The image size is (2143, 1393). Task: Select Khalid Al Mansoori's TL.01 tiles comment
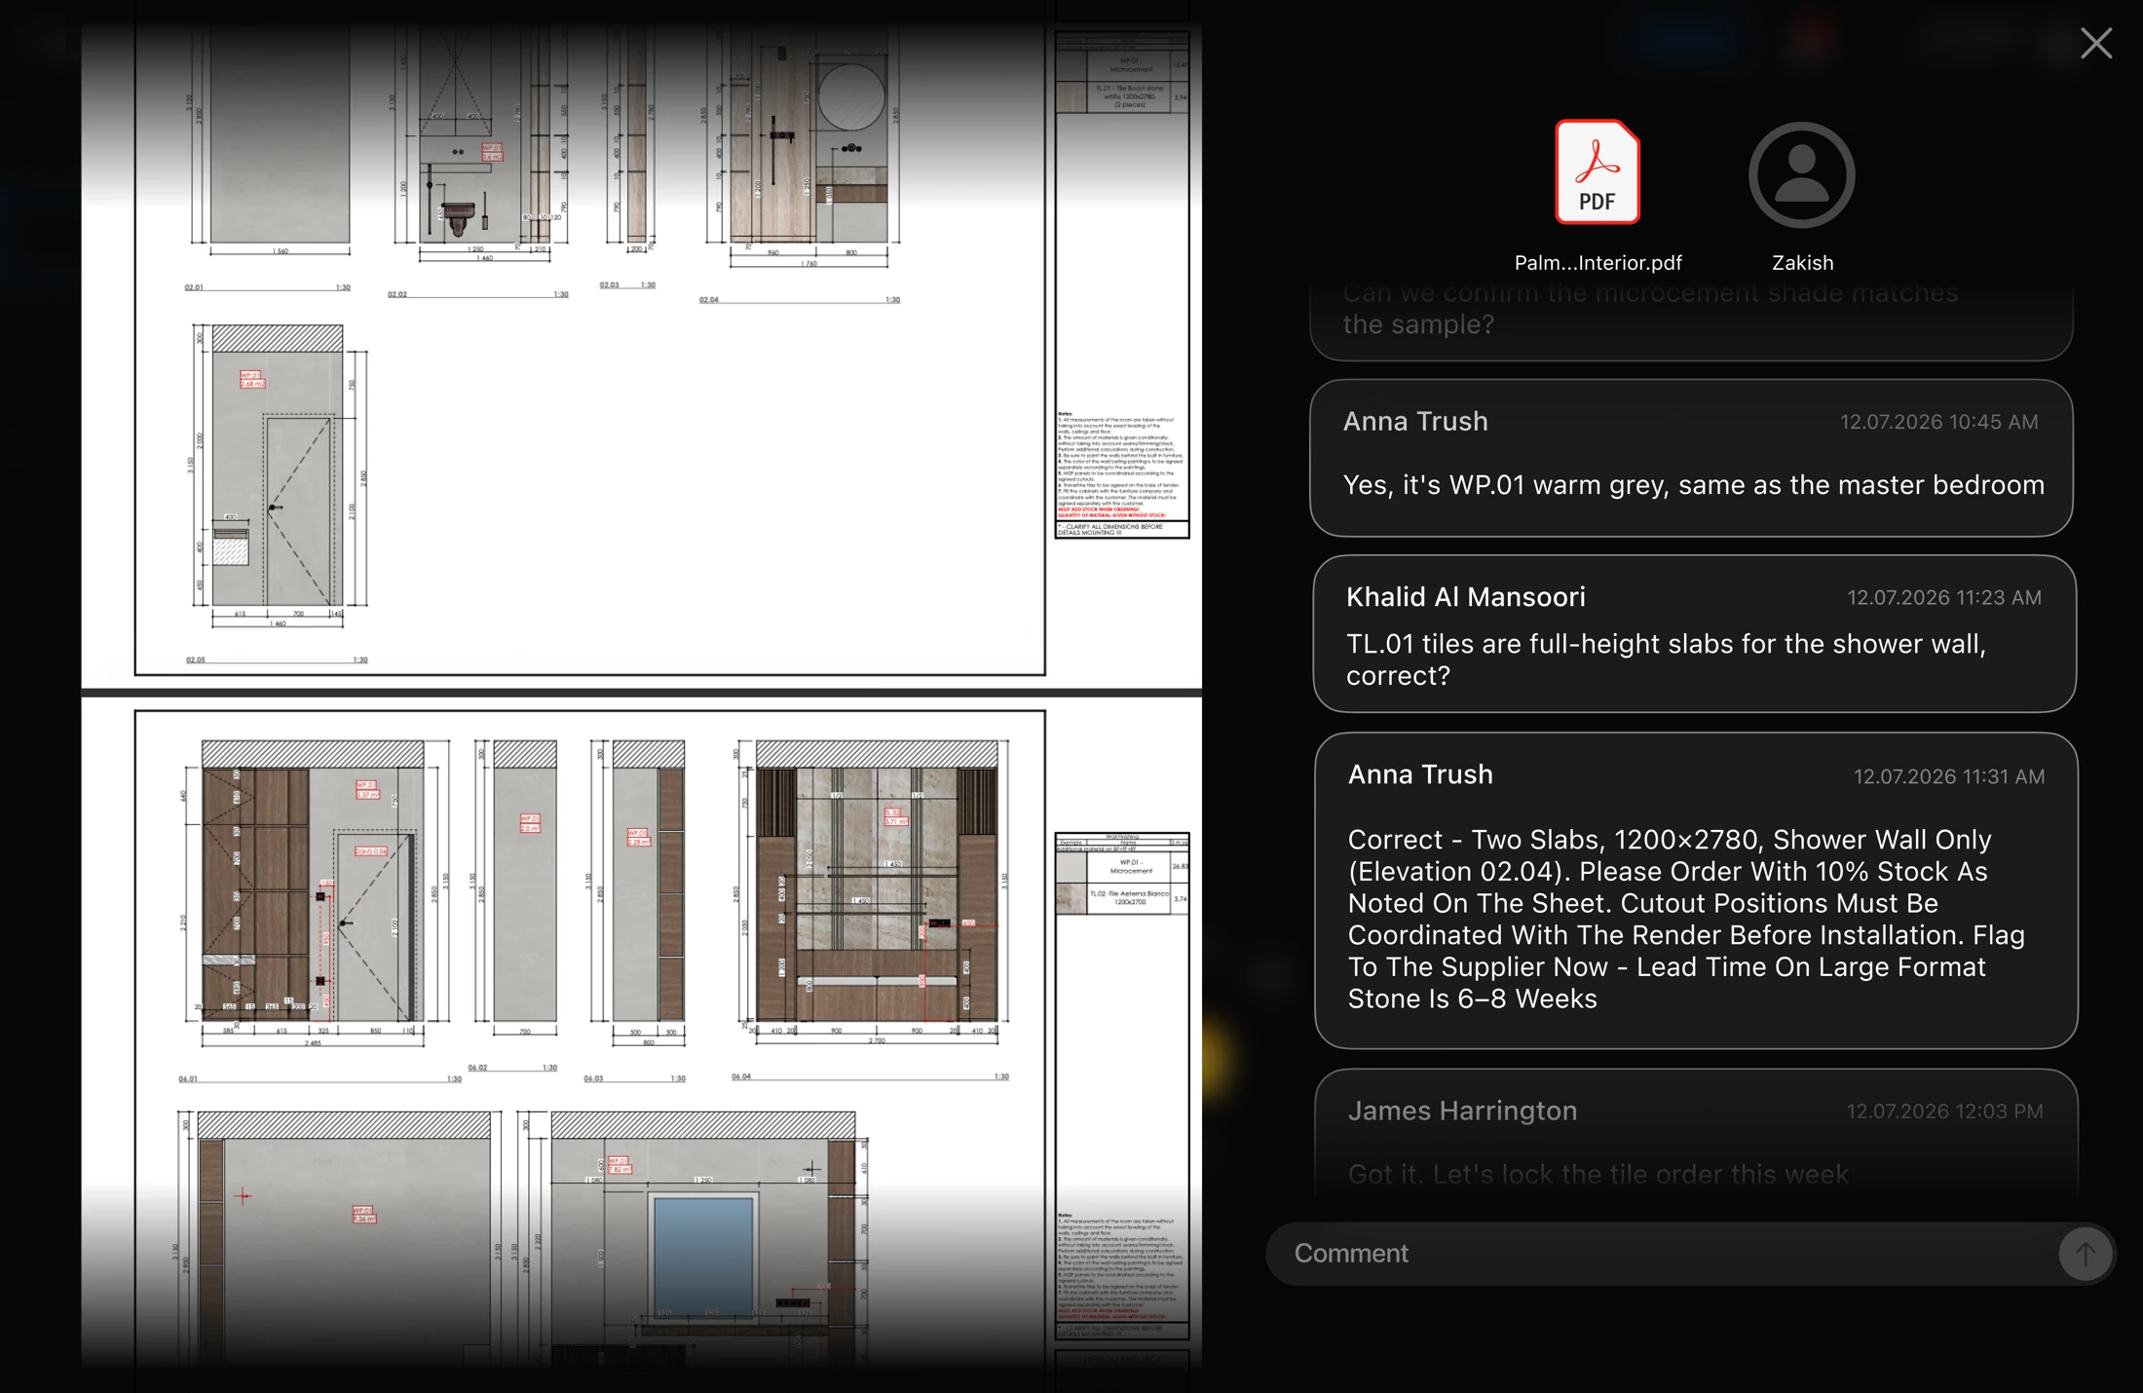(1694, 634)
